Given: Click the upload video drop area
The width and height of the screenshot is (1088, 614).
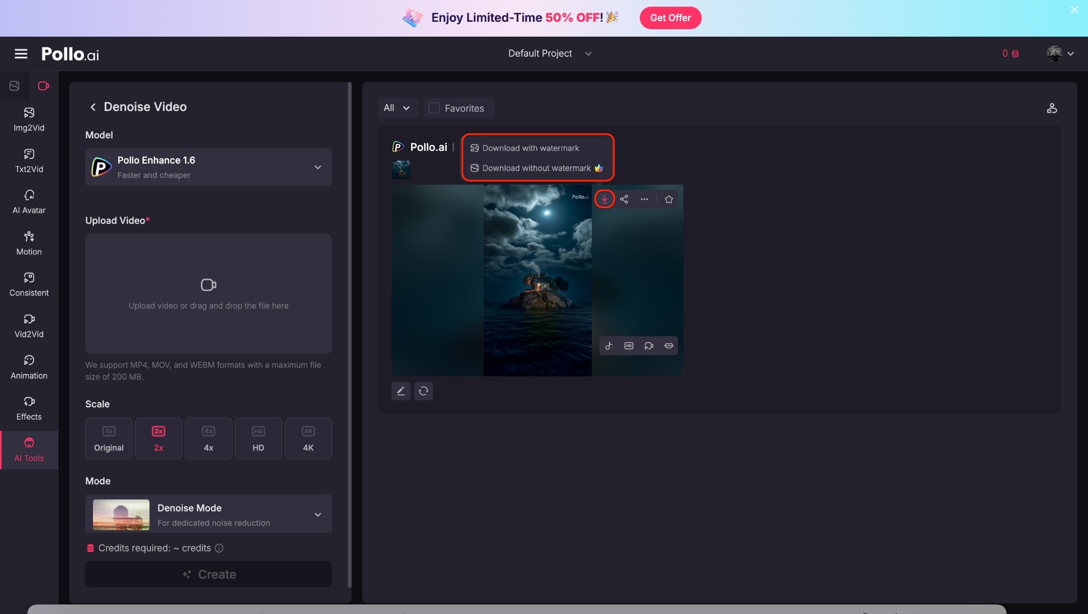Looking at the screenshot, I should coord(208,294).
